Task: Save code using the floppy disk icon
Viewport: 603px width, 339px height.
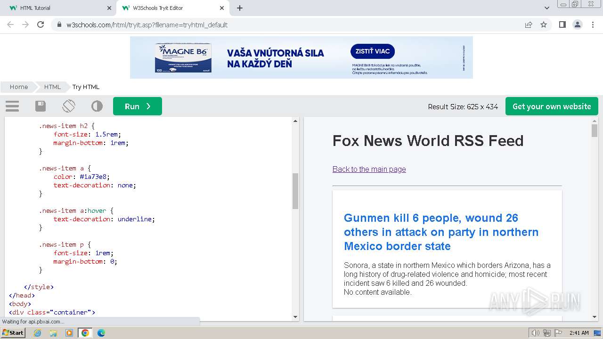Action: (x=41, y=106)
